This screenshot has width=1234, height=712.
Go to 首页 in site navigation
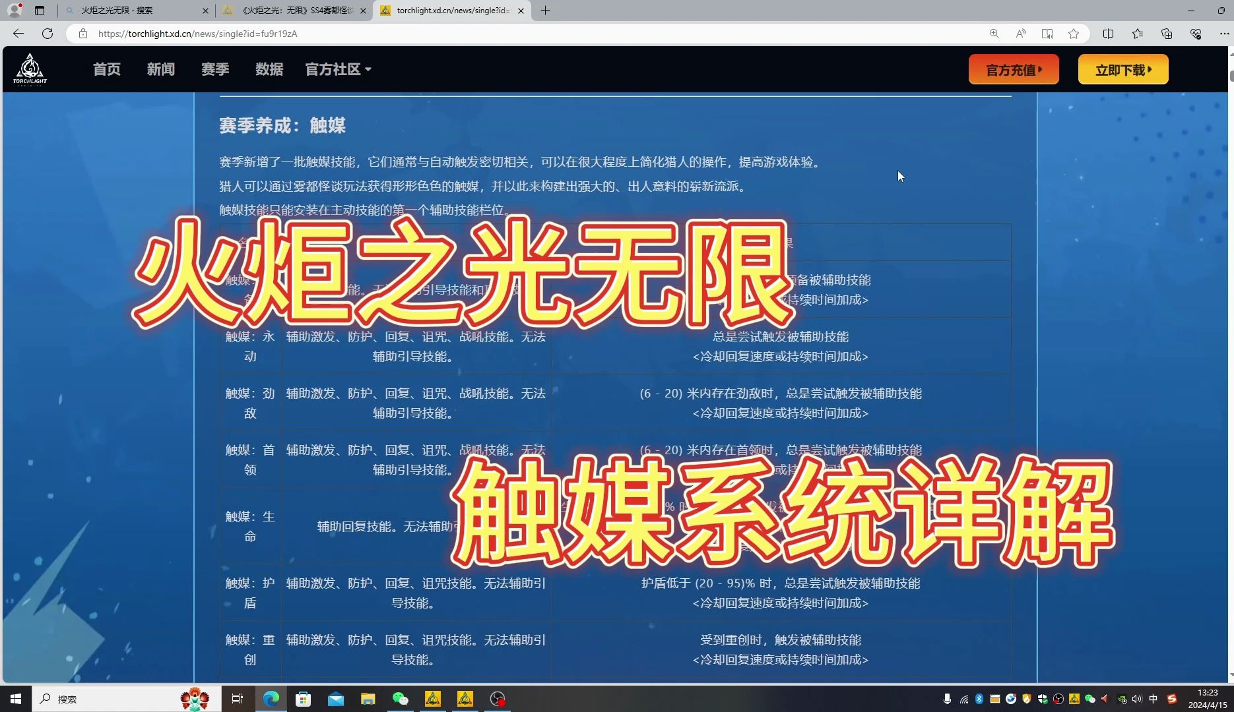(107, 69)
